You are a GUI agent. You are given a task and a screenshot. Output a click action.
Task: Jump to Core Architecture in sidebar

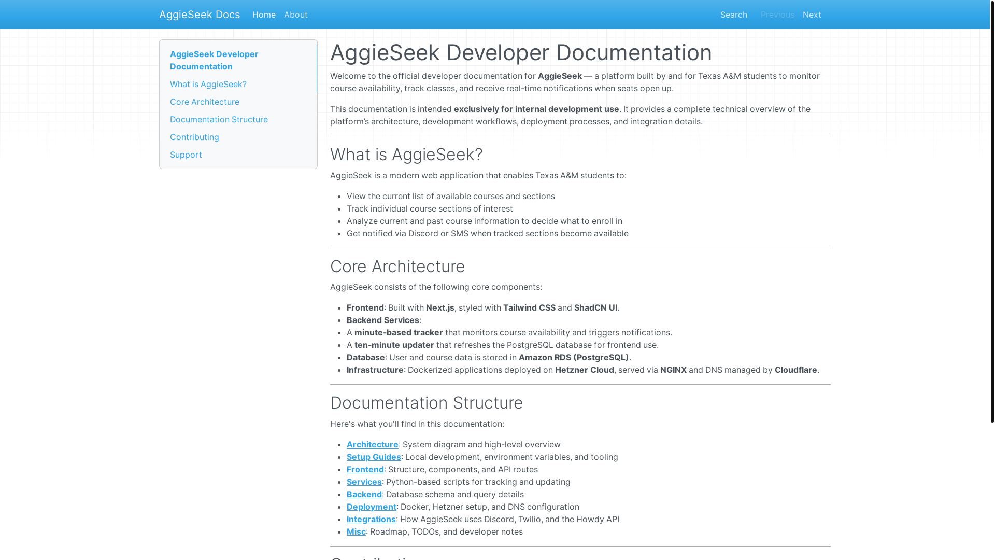click(x=205, y=102)
